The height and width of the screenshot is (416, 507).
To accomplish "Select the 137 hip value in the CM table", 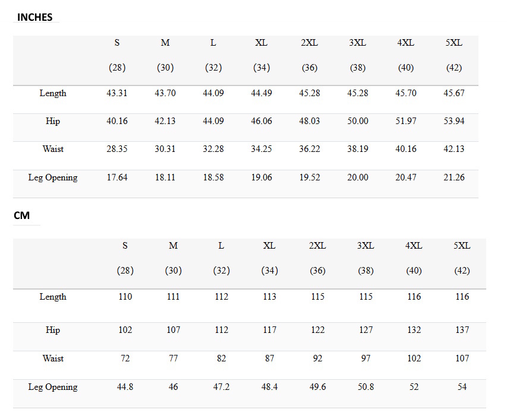I will (462, 330).
